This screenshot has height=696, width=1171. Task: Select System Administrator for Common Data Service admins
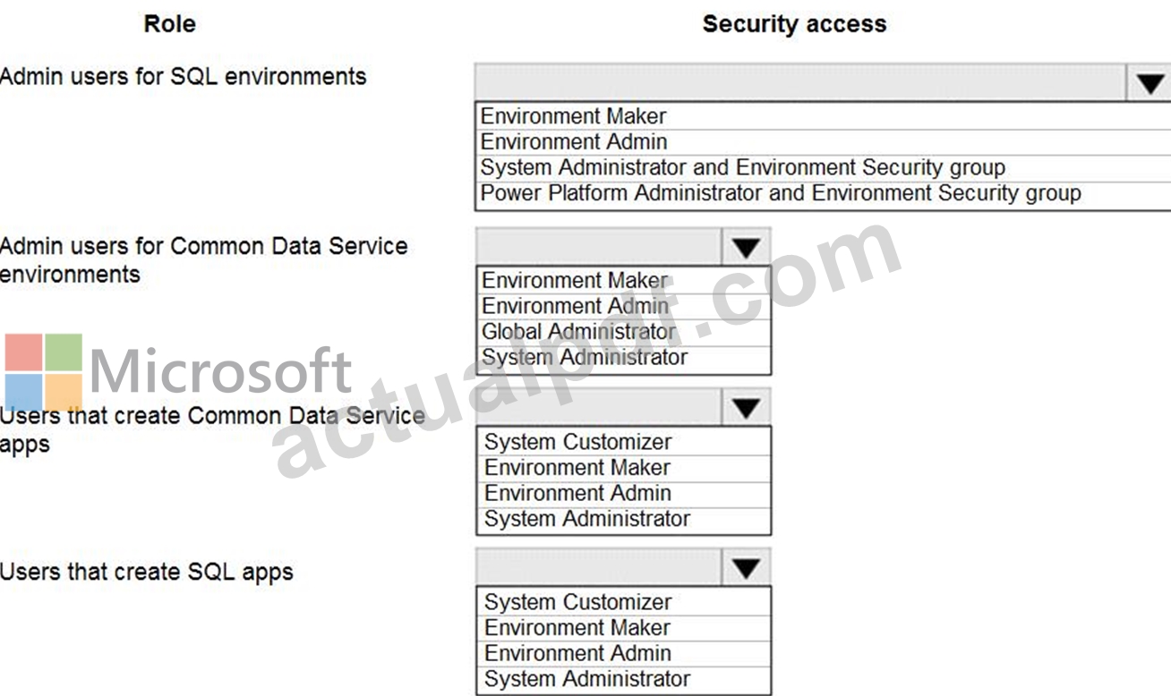pyautogui.click(x=623, y=358)
